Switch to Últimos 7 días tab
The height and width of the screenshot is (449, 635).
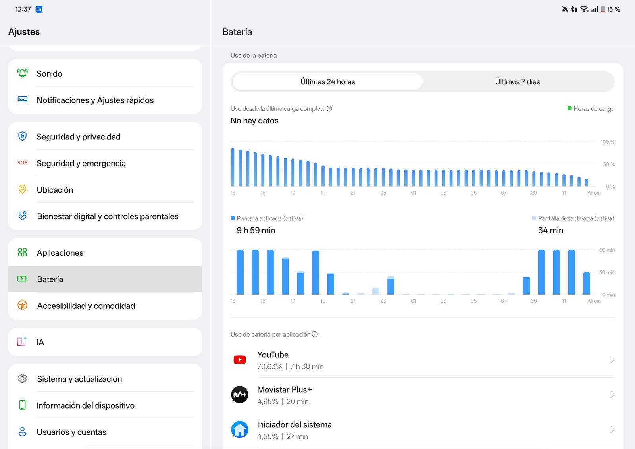pyautogui.click(x=518, y=82)
